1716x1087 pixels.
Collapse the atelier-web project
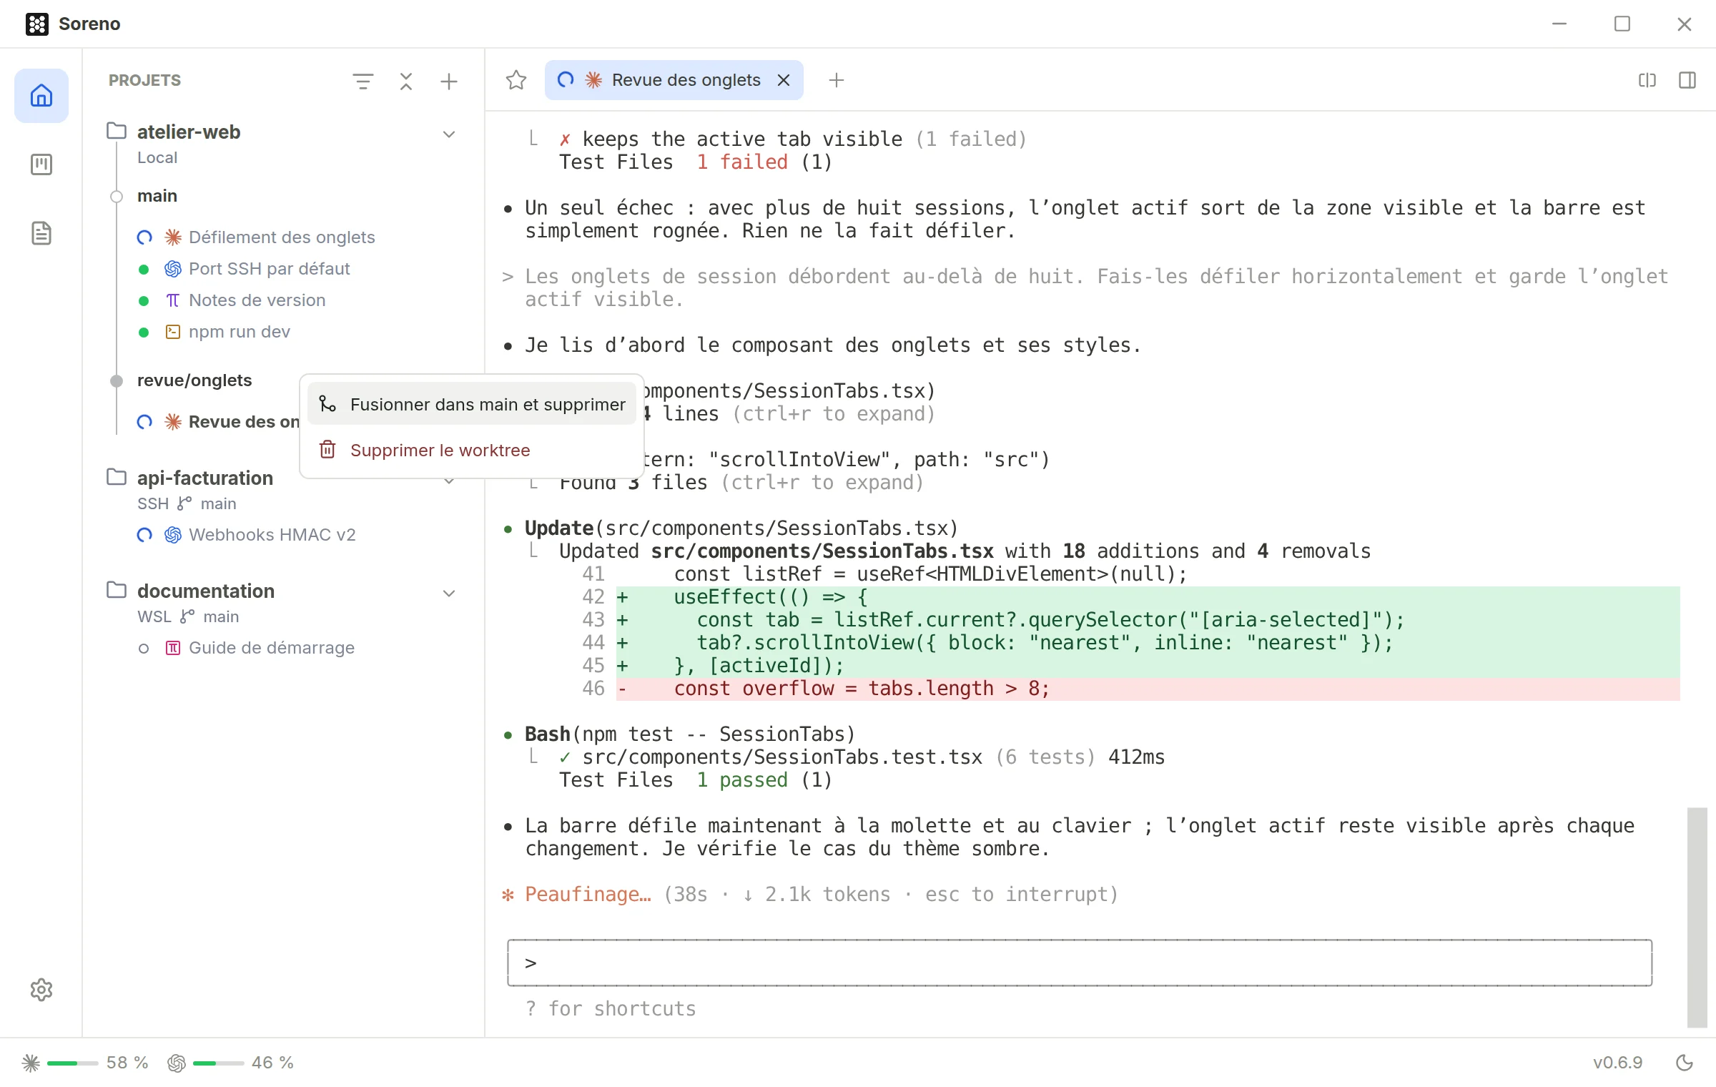pos(449,134)
